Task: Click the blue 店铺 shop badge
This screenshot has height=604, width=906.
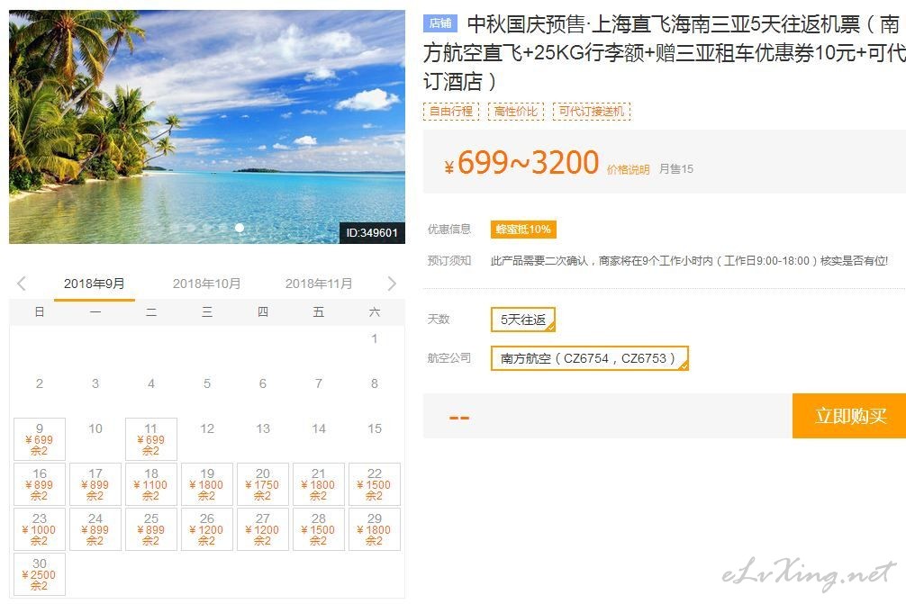Action: [x=440, y=23]
